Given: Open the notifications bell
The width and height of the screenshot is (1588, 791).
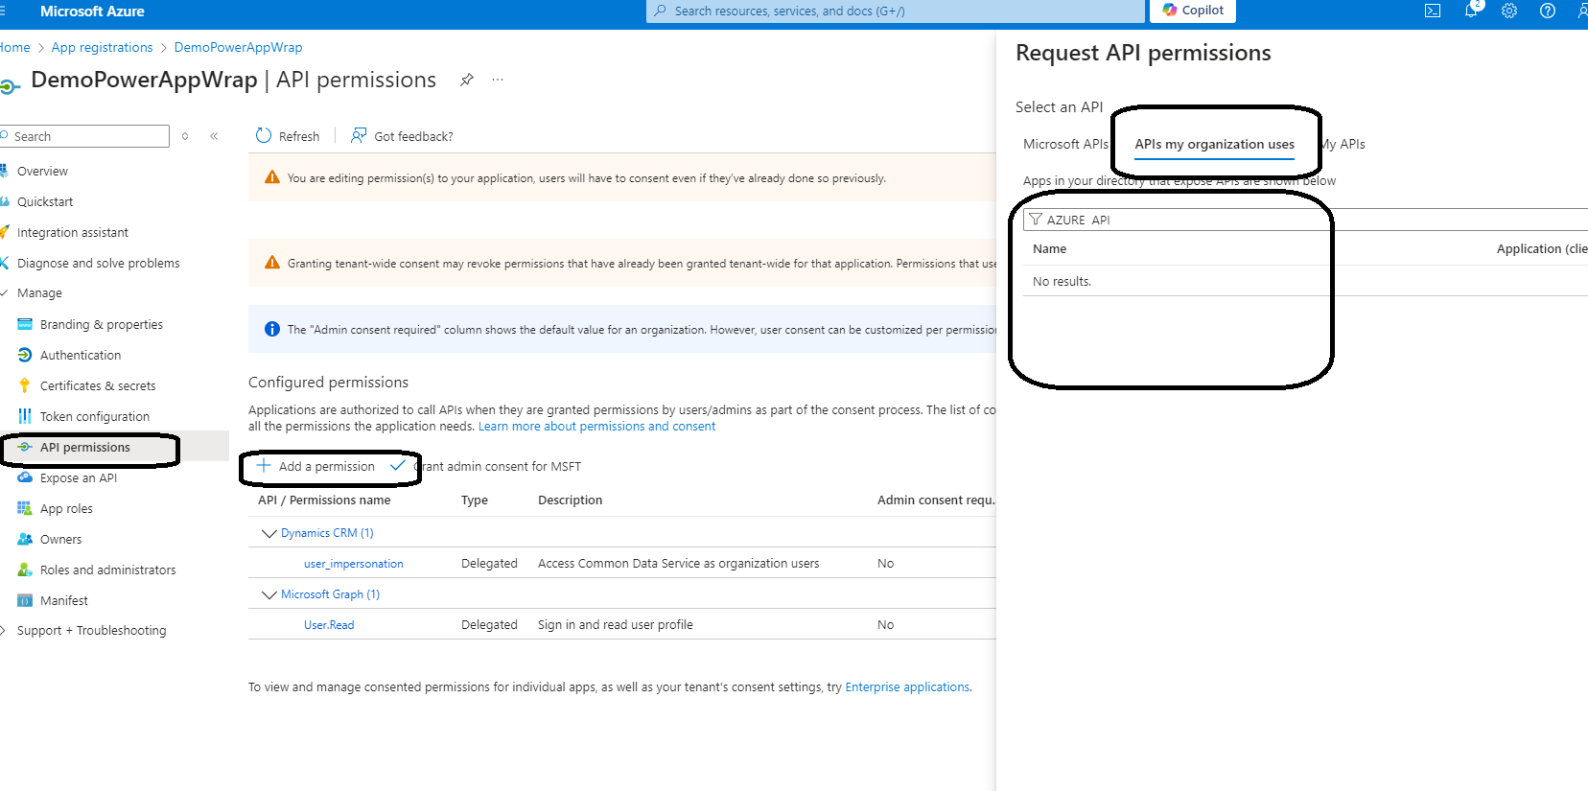Looking at the screenshot, I should [1472, 11].
